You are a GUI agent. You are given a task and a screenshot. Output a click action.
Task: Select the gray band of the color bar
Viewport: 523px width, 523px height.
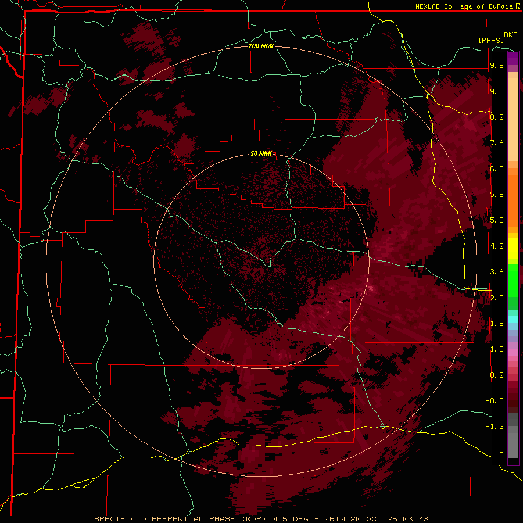tap(513, 435)
